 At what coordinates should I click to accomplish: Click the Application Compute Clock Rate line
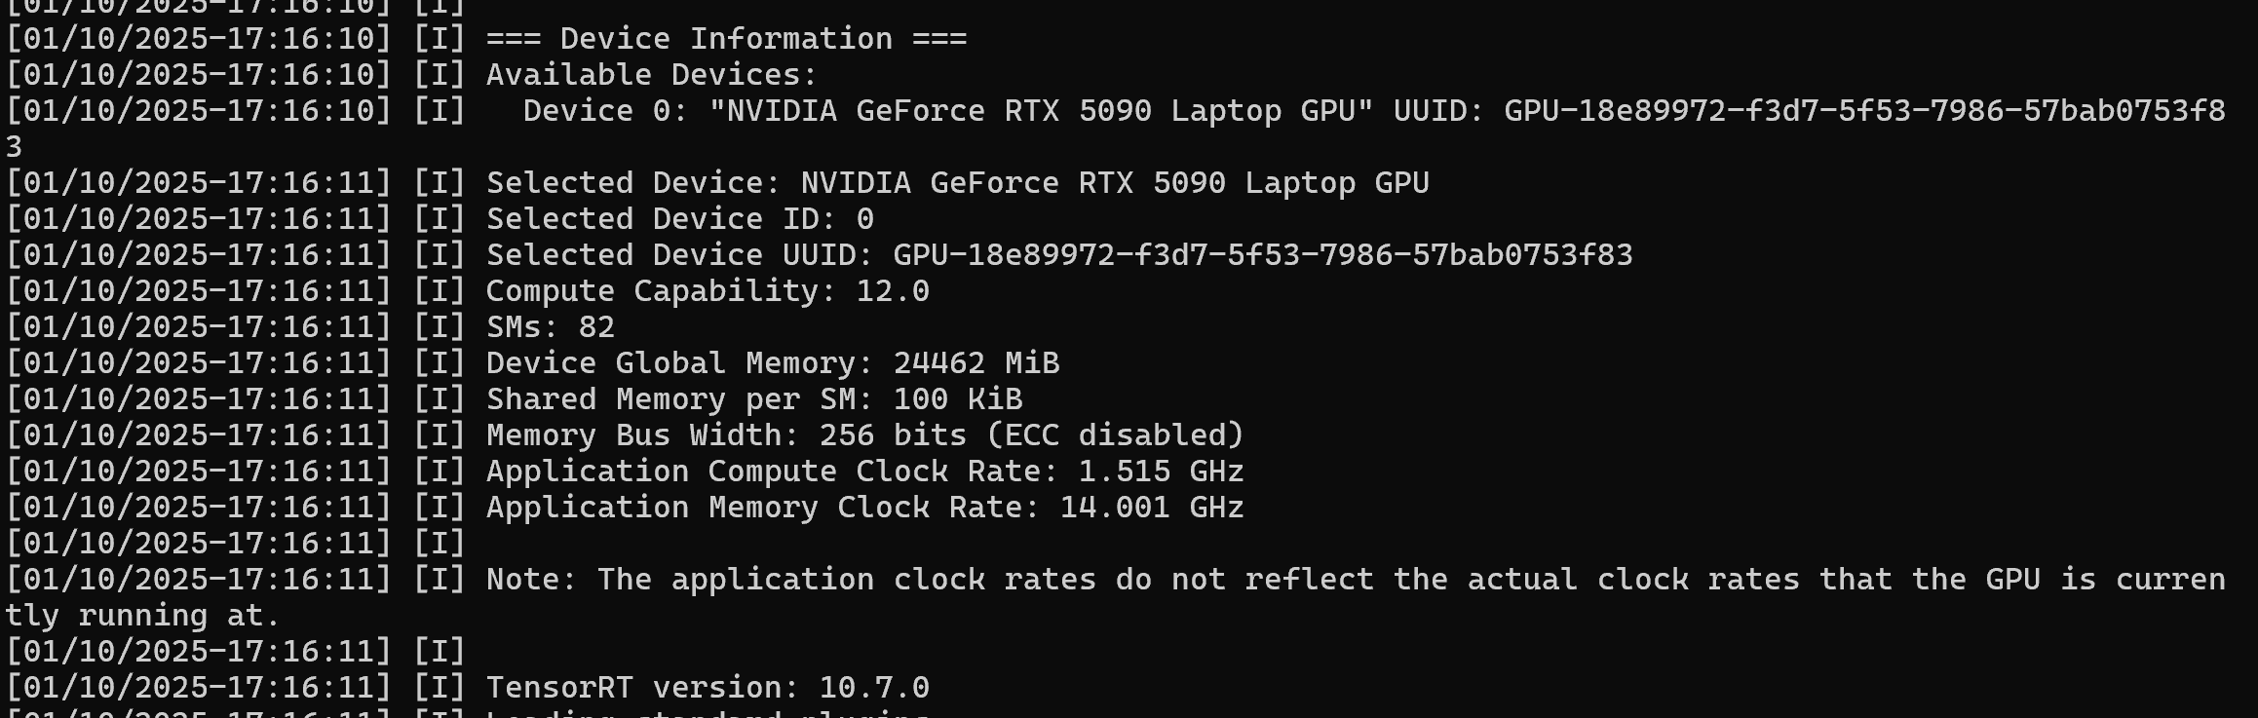coord(864,472)
